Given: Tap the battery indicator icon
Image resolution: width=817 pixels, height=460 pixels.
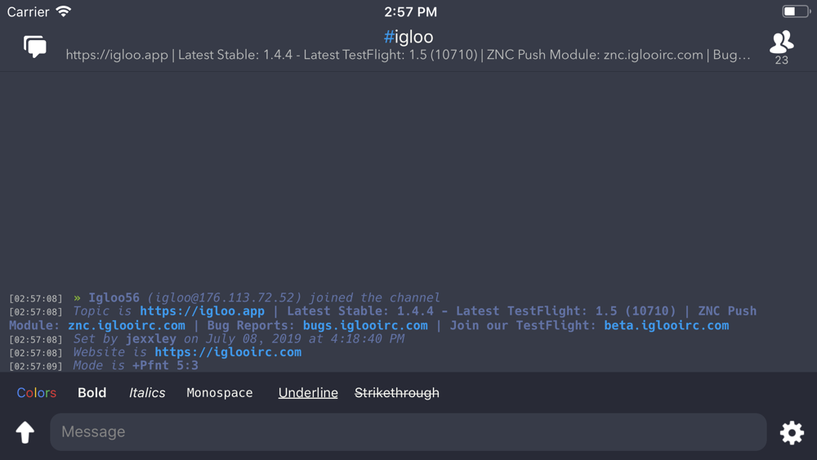Looking at the screenshot, I should (x=796, y=11).
